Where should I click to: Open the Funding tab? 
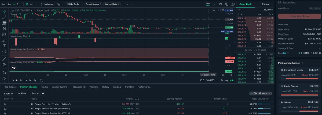pos(117,87)
